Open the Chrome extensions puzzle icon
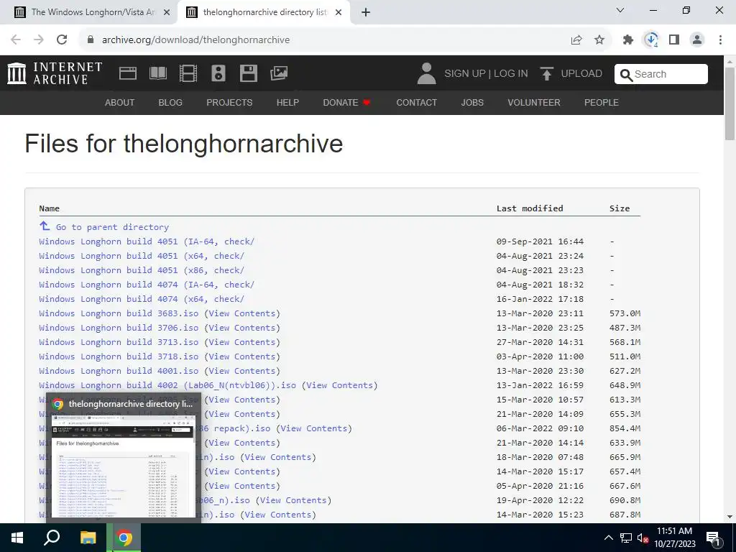 point(628,40)
